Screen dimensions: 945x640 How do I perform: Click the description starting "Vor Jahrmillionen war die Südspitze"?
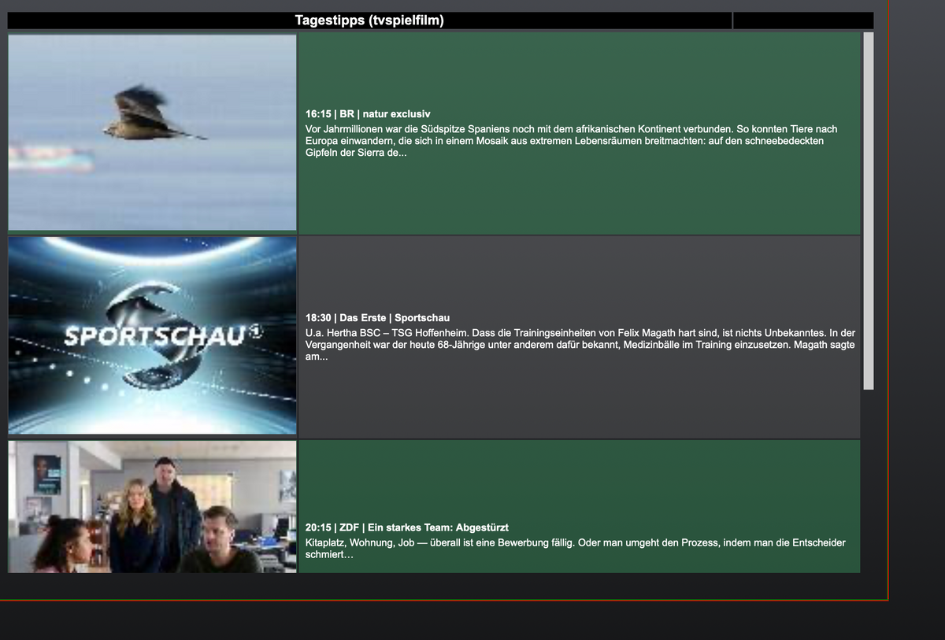(x=572, y=141)
